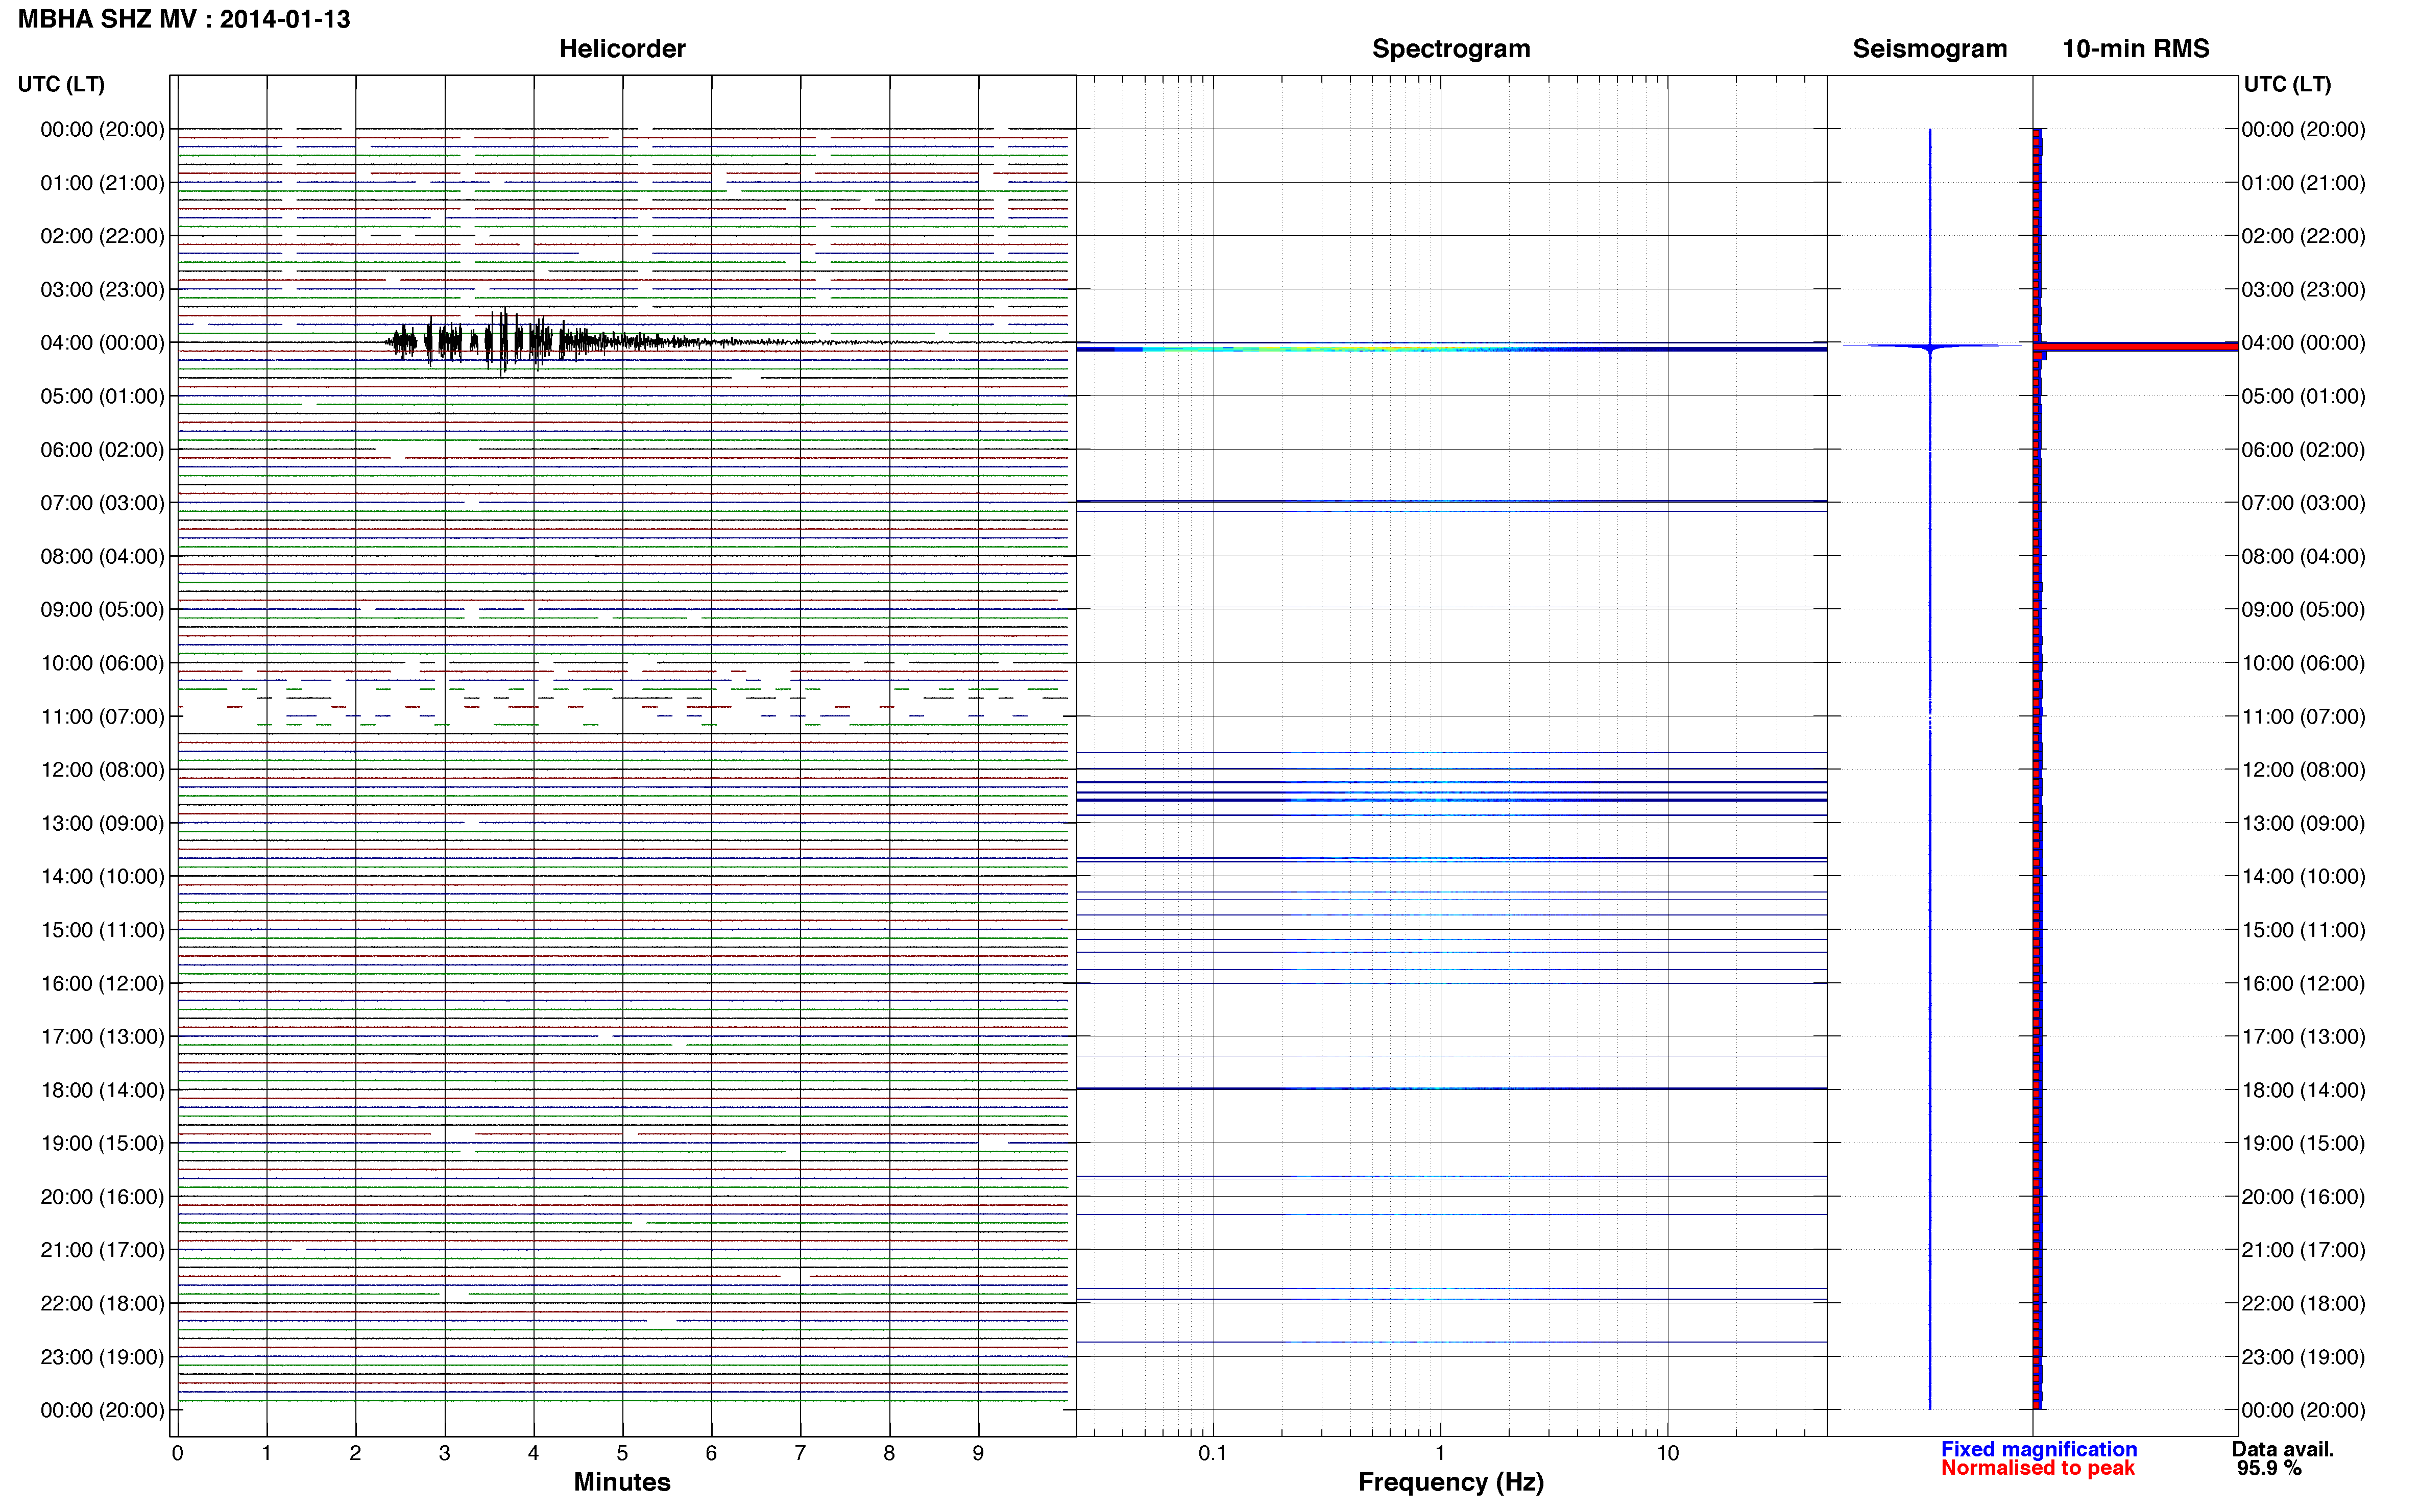Click the left 22:00 (18:00) time label
The image size is (2420, 1512).
[x=102, y=1304]
